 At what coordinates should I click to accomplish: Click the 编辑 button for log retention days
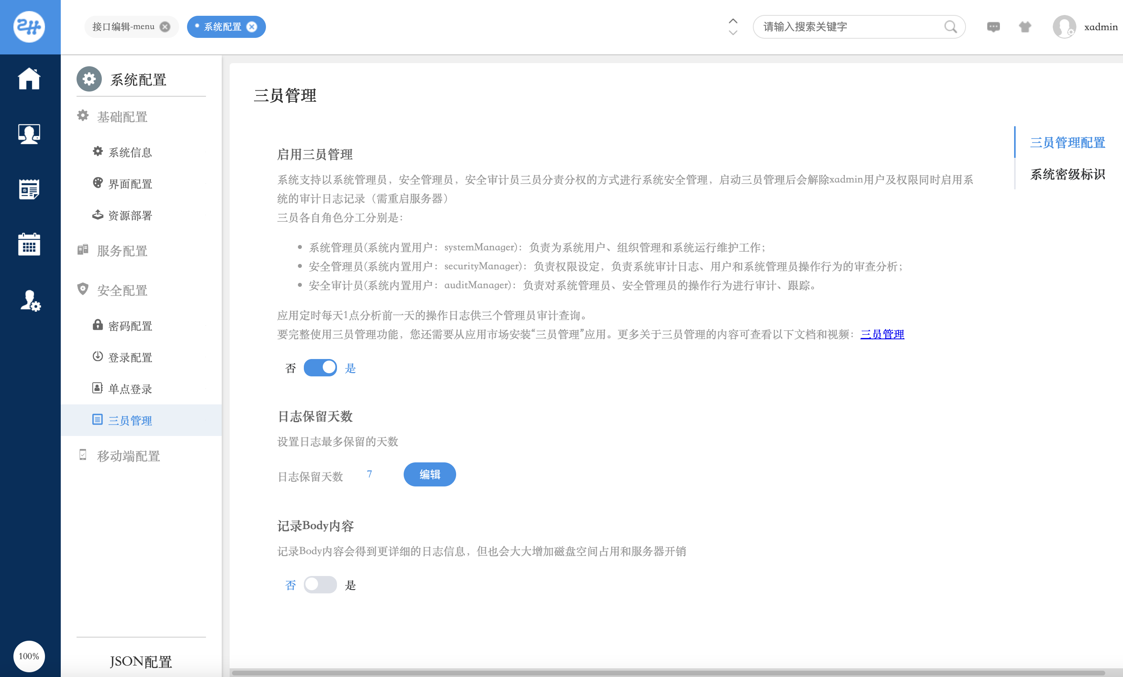(x=429, y=474)
